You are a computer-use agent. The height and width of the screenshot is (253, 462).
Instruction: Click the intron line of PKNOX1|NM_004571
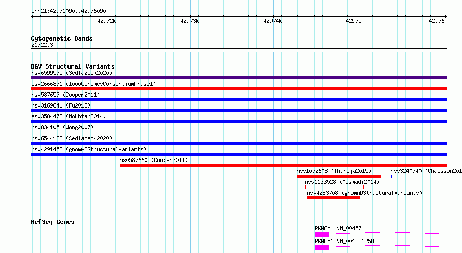point(388,233)
